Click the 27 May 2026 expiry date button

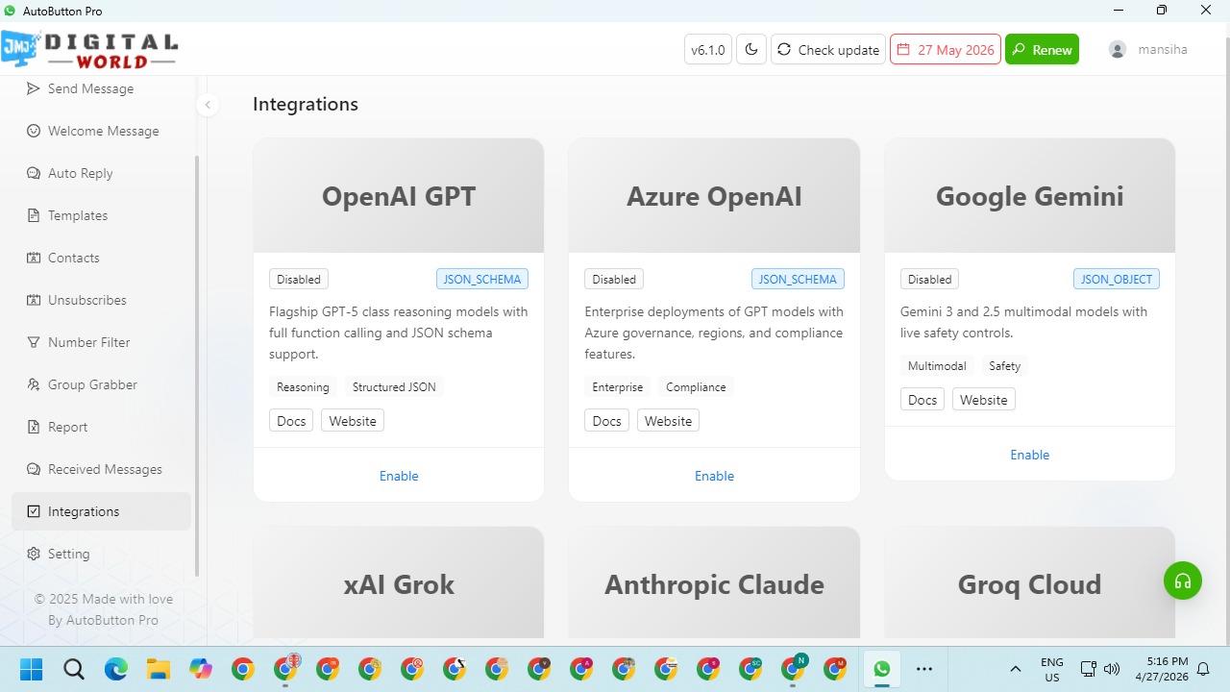coord(946,50)
